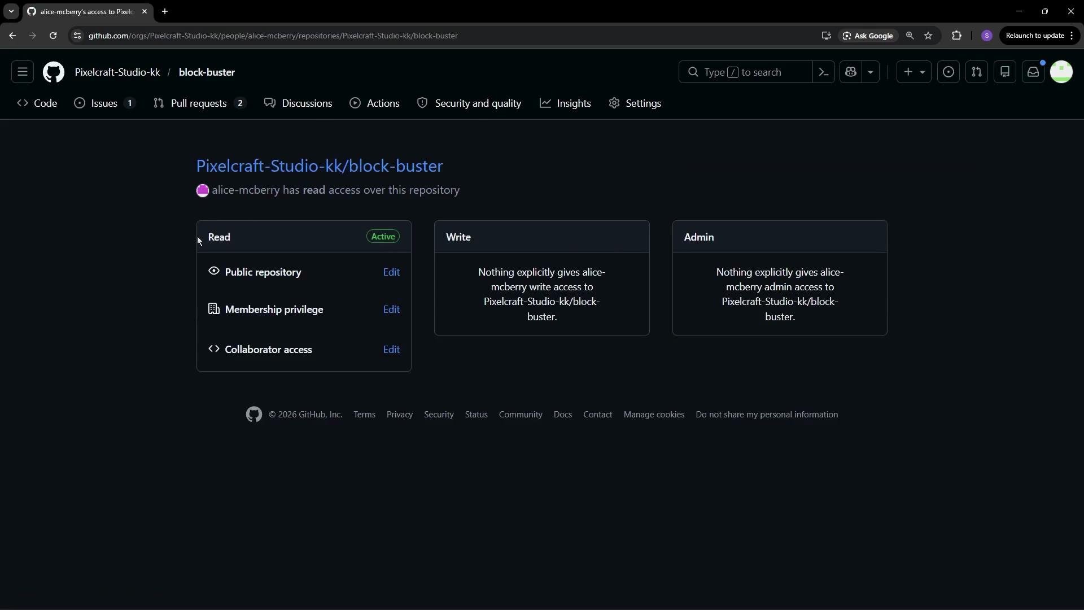1084x610 pixels.
Task: View site information icon in address bar
Action: (77, 36)
